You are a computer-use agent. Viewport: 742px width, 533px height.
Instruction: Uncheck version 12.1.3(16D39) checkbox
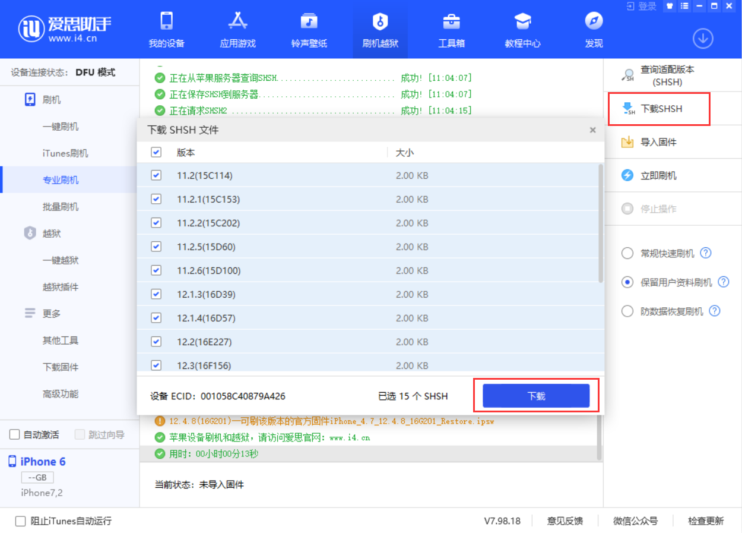(156, 294)
